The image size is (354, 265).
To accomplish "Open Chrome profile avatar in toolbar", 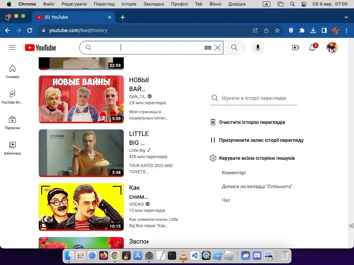I will (335, 30).
